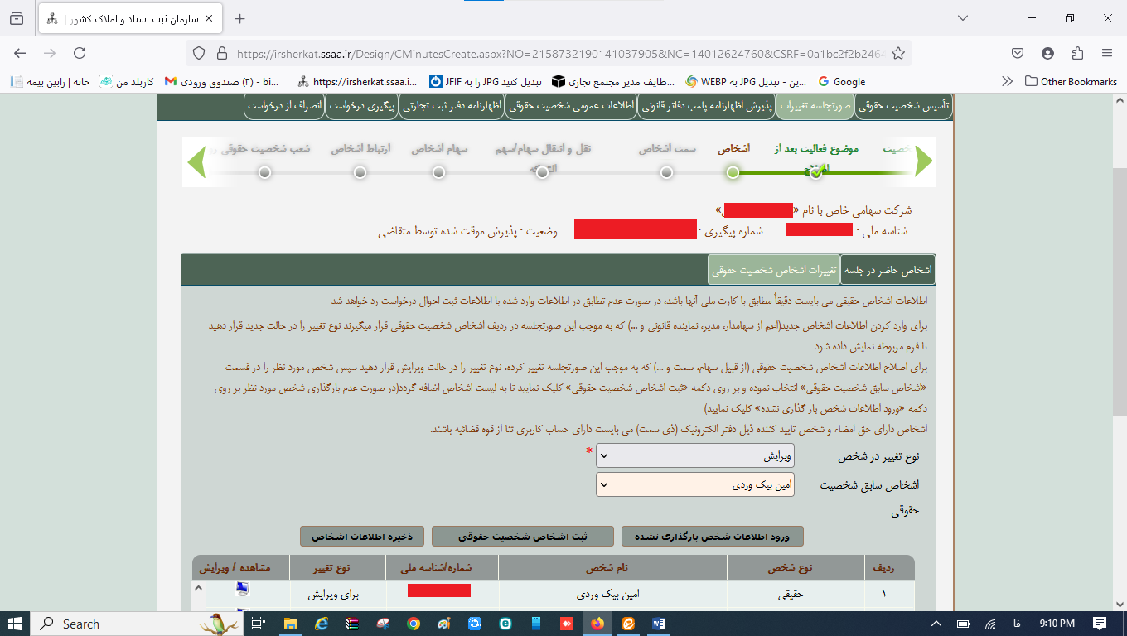The width and height of the screenshot is (1127, 636).
Task: Open the Windows Start menu
Action: click(15, 624)
